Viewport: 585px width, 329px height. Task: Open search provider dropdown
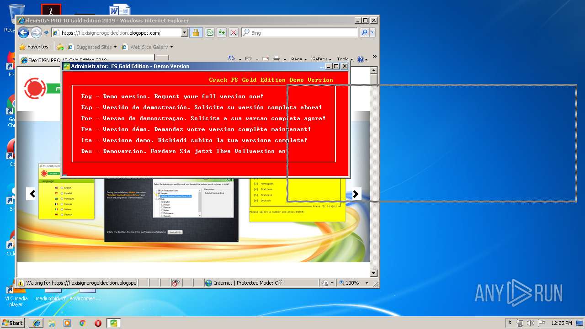(372, 33)
